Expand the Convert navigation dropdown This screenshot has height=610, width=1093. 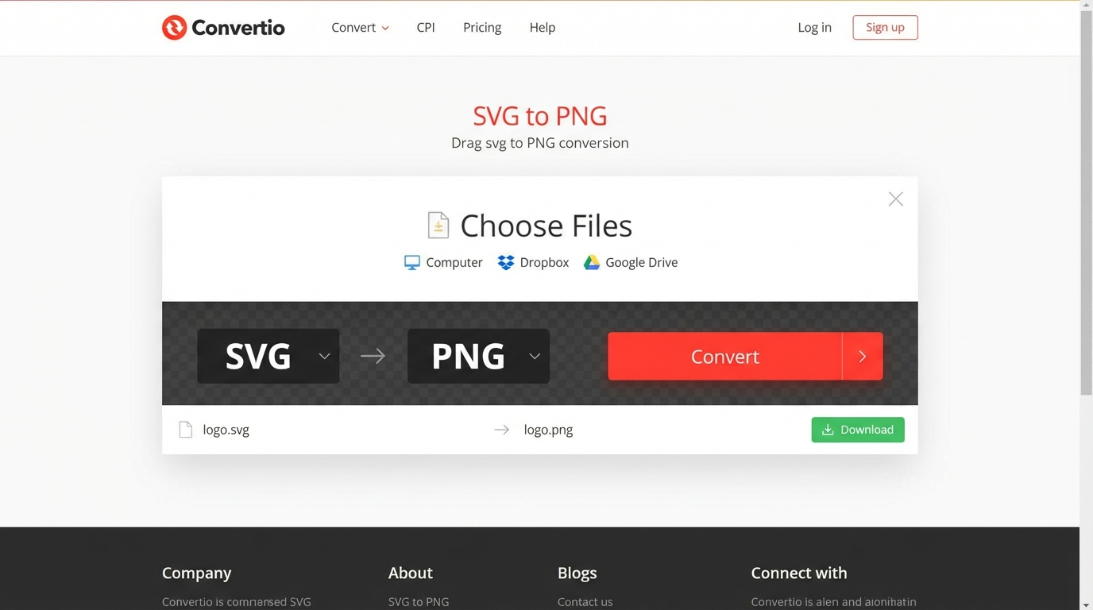click(x=360, y=27)
